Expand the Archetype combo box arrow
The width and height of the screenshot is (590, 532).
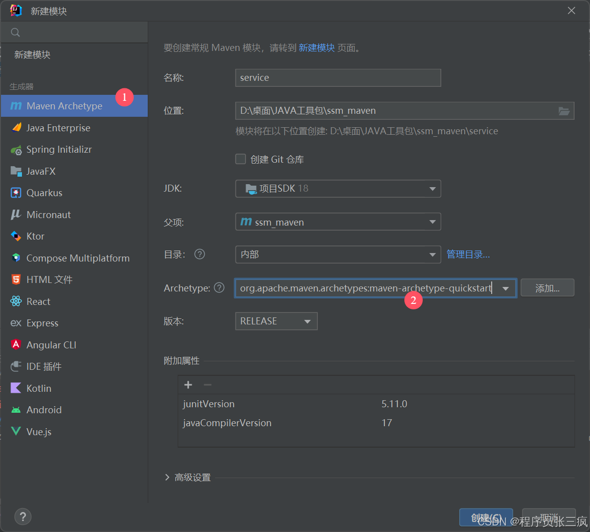[506, 288]
